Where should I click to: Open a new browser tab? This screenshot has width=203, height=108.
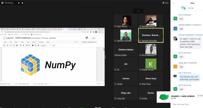click(85, 29)
